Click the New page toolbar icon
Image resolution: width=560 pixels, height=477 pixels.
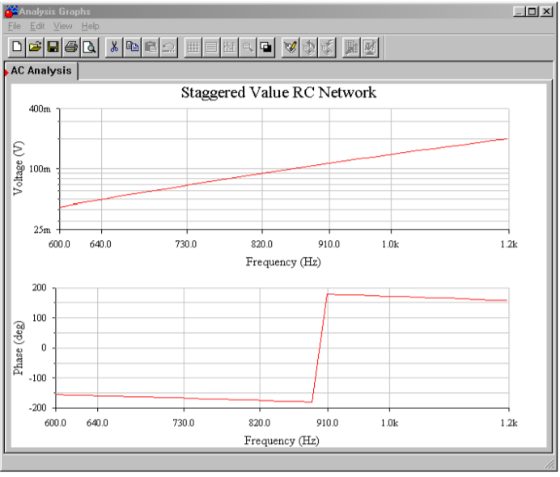coord(17,47)
